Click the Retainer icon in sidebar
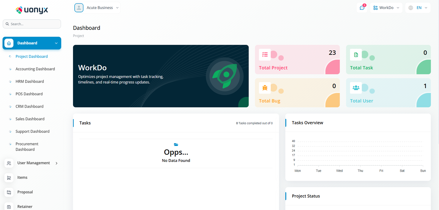 coord(9,207)
